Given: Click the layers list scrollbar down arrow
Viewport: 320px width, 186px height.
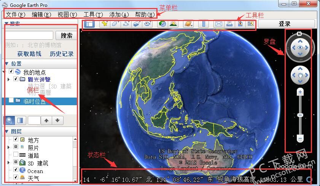Looking at the screenshot, I should click(x=75, y=181).
